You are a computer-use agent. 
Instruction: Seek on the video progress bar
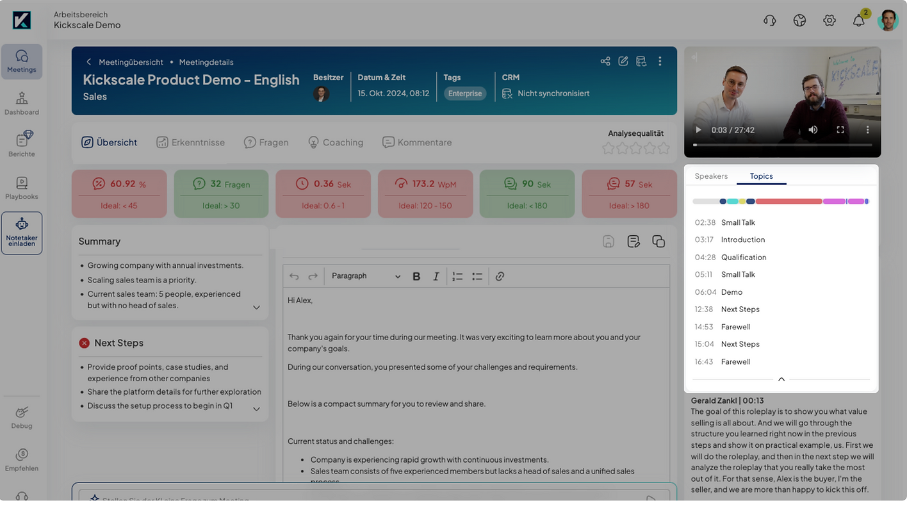click(x=782, y=145)
